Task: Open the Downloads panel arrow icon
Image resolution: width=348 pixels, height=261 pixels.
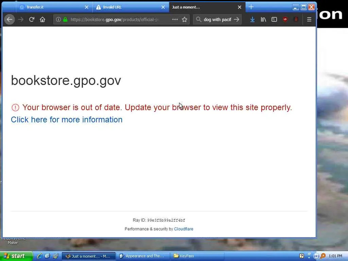Action: point(253,19)
